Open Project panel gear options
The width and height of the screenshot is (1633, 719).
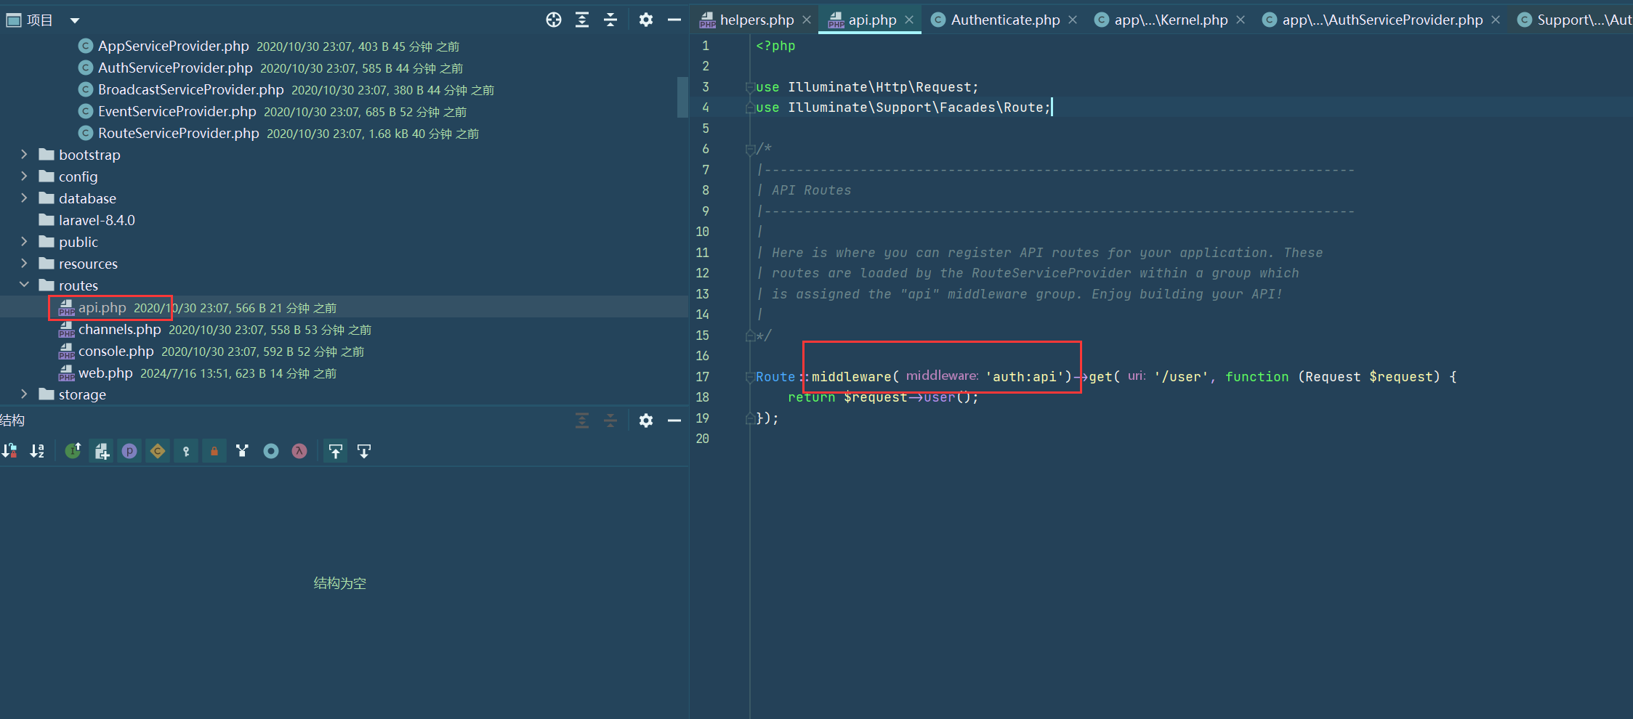pos(645,20)
